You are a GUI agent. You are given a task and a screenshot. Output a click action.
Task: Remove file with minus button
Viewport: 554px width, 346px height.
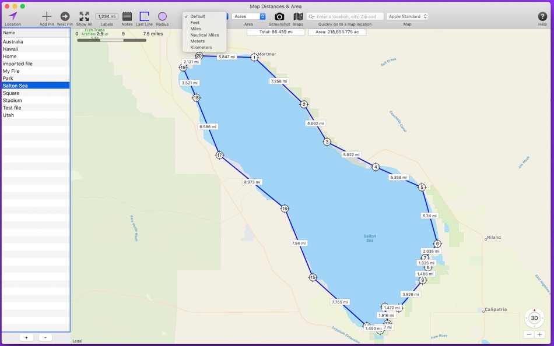coord(45,337)
